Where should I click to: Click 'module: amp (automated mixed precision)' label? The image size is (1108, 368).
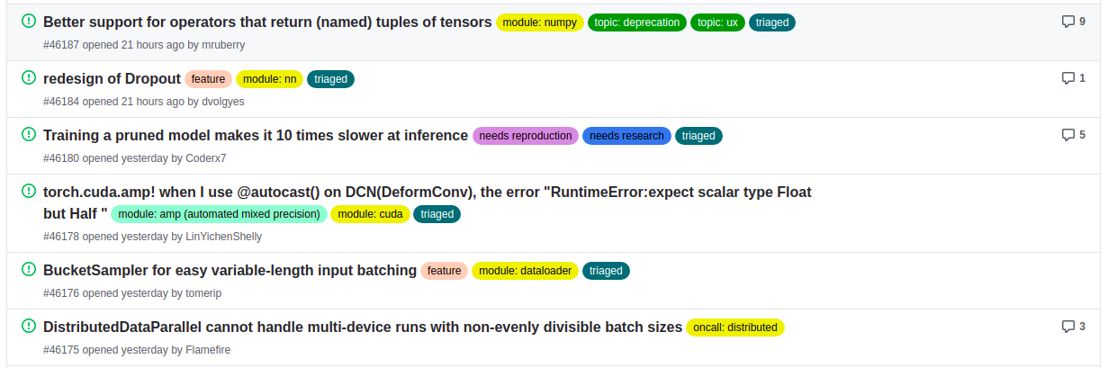coord(219,214)
